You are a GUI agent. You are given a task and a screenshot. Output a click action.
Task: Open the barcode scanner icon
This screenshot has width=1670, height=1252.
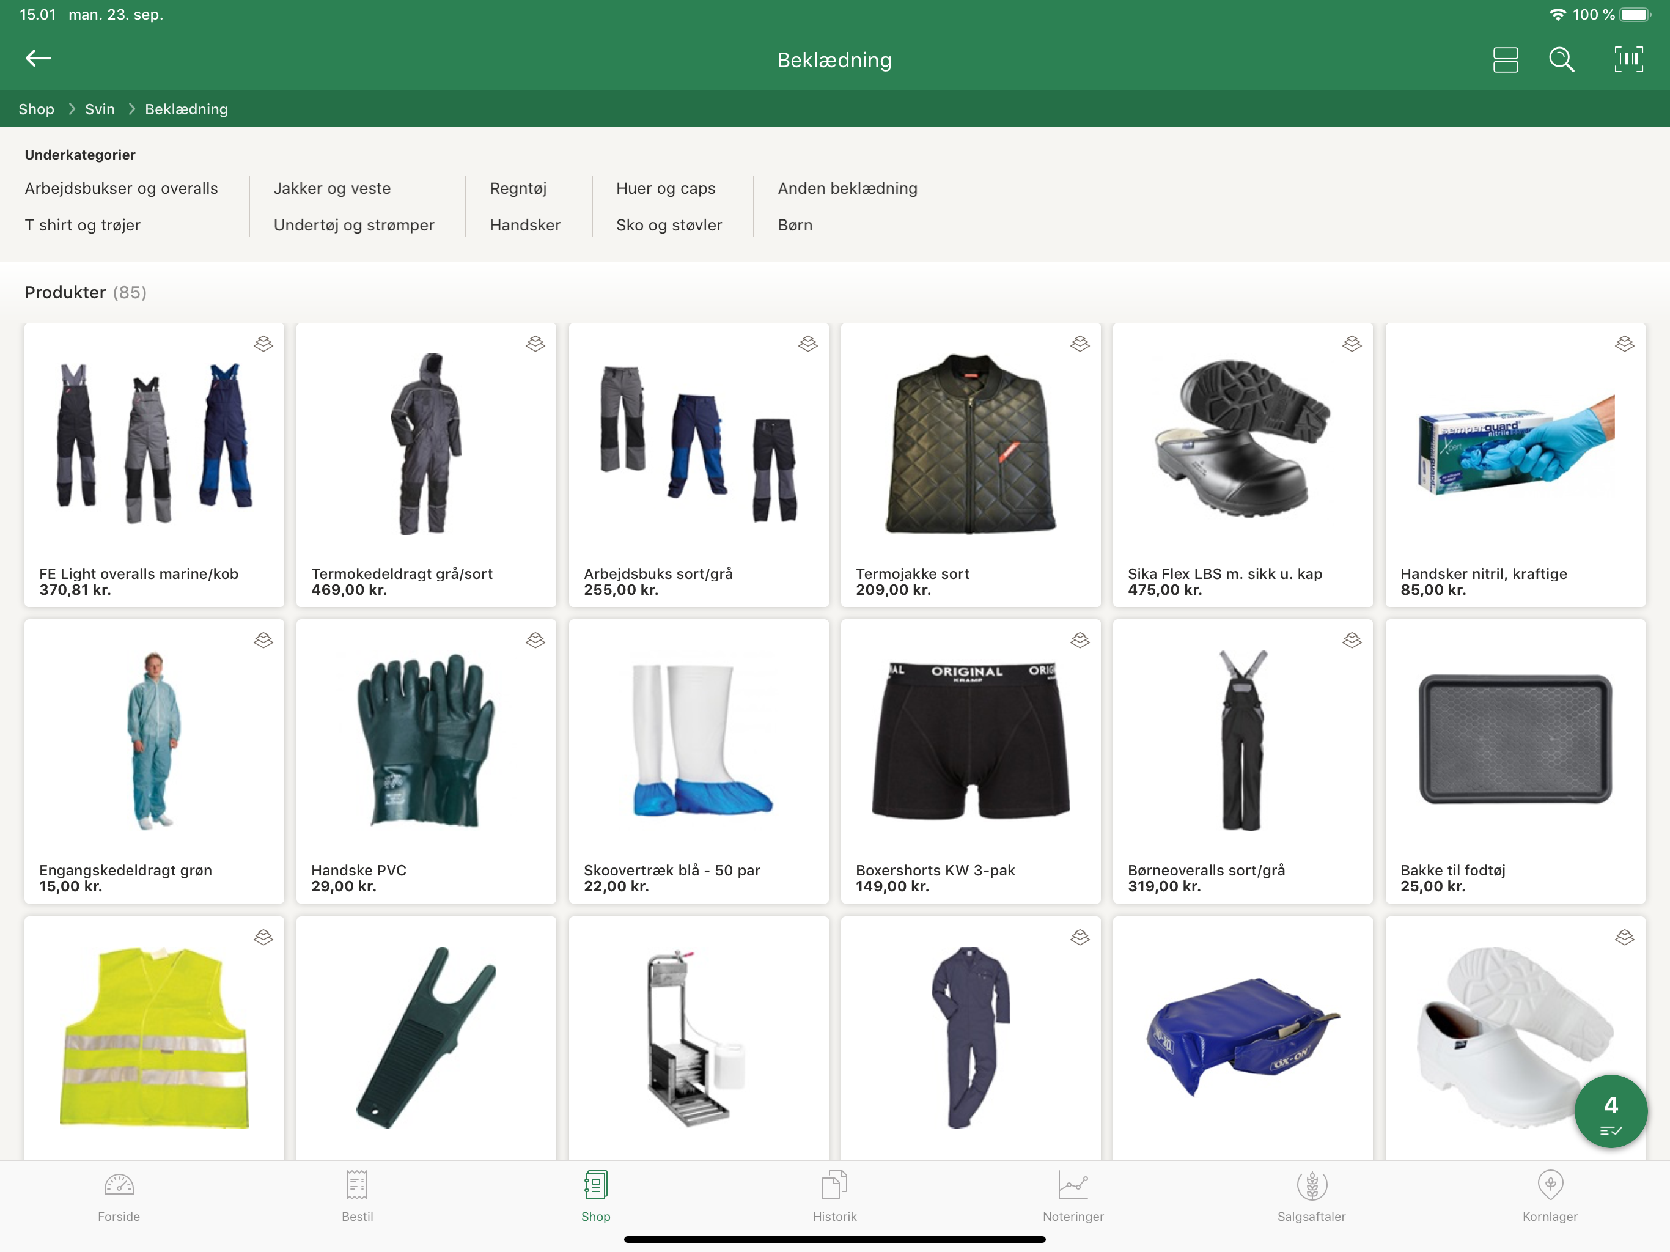pos(1628,60)
